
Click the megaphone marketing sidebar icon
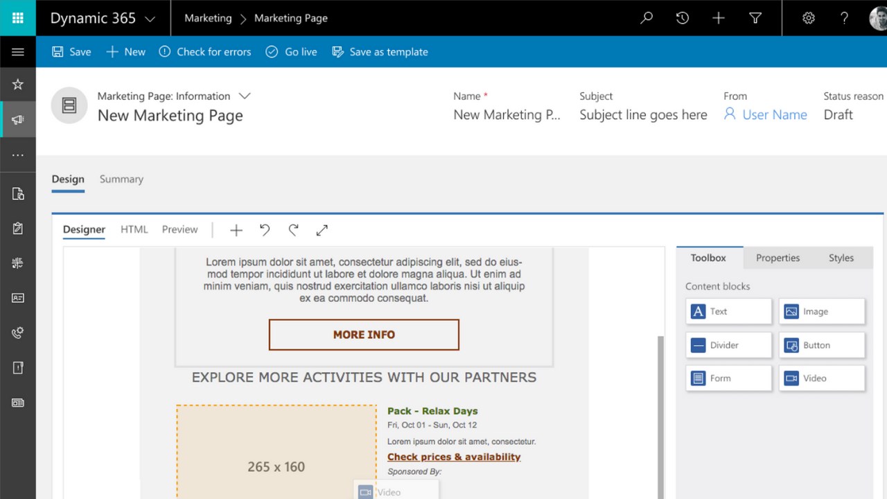click(18, 121)
